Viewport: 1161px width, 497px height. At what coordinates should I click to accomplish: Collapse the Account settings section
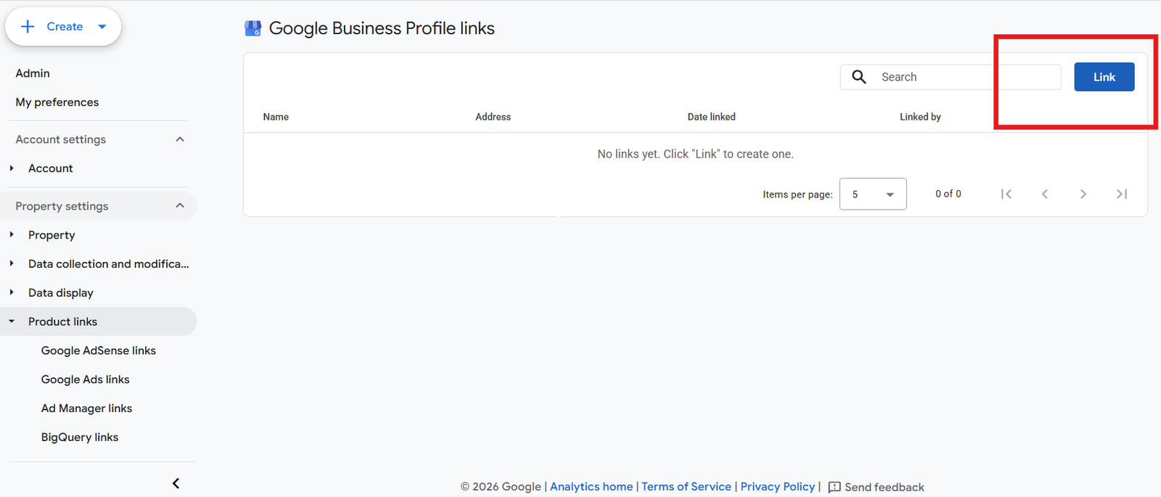(180, 139)
